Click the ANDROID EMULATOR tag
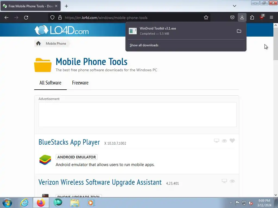The width and height of the screenshot is (278, 208). (76, 157)
